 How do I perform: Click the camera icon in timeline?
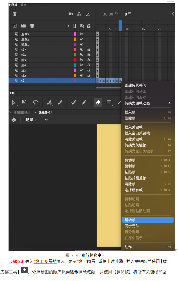71,14
